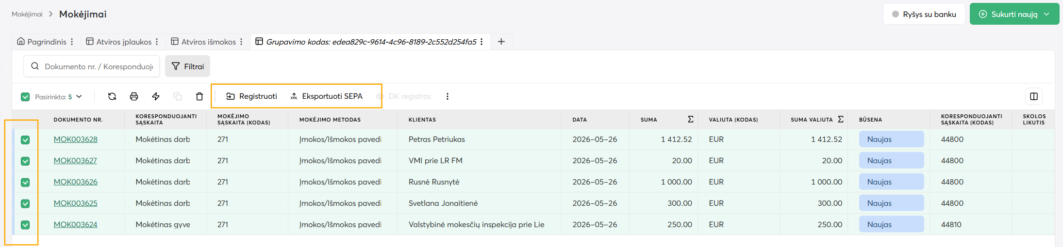Click the Dokumento nr. search input field
This screenshot has height=247, width=1063.
[91, 66]
